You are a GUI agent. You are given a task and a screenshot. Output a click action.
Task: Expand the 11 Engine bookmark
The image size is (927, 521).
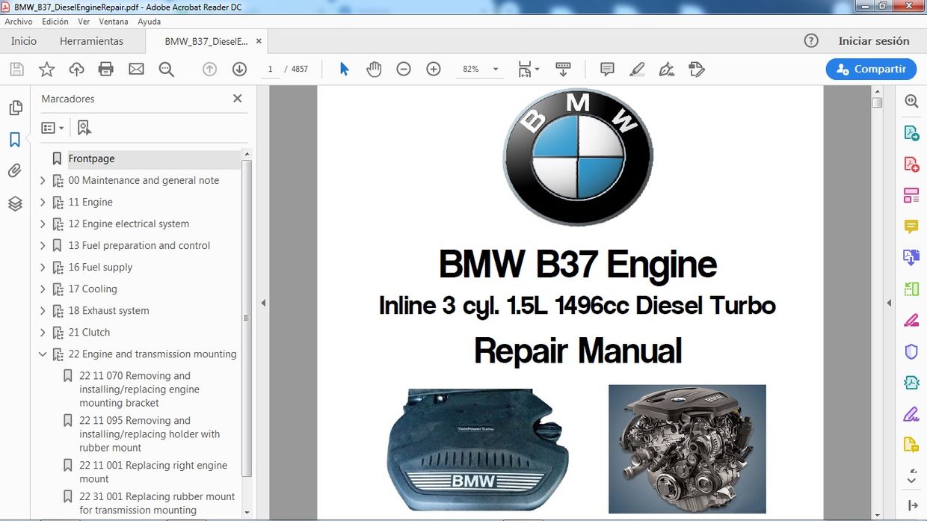coord(43,202)
